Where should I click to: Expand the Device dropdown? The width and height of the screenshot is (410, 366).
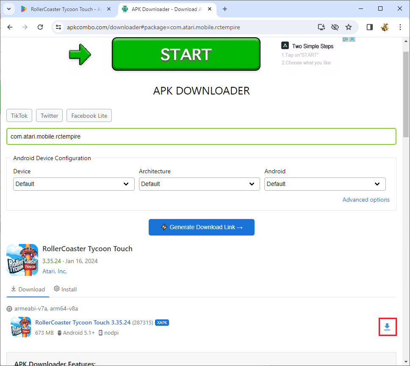74,184
